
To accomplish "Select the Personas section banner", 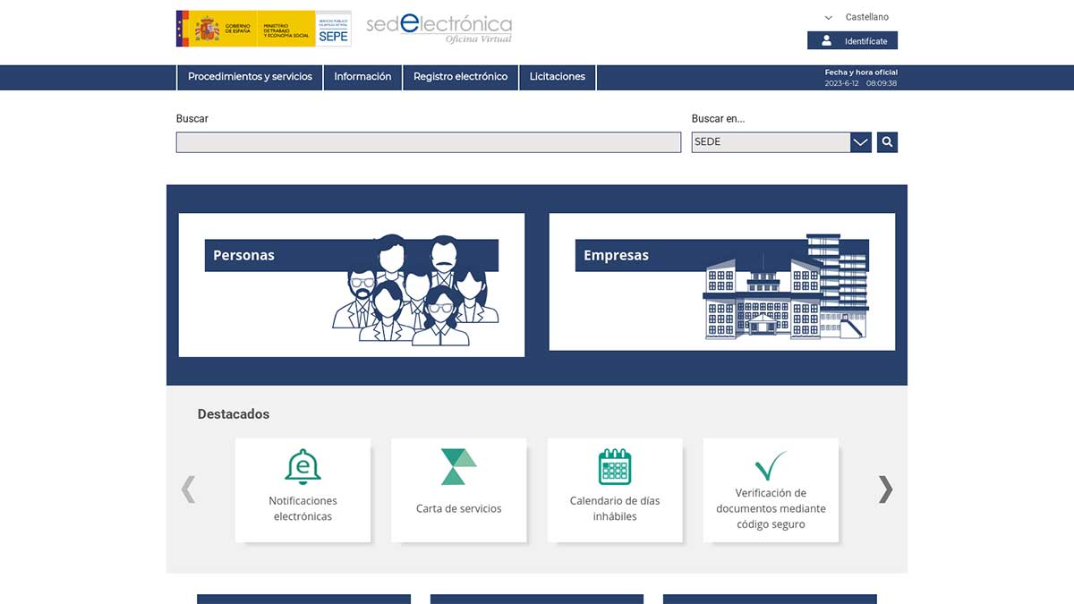I will (352, 285).
